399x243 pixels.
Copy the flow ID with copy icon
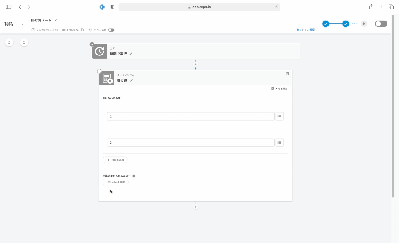(x=82, y=30)
